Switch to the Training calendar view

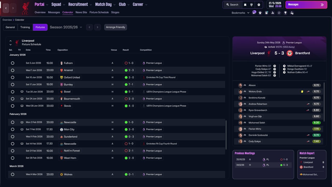coord(25,27)
